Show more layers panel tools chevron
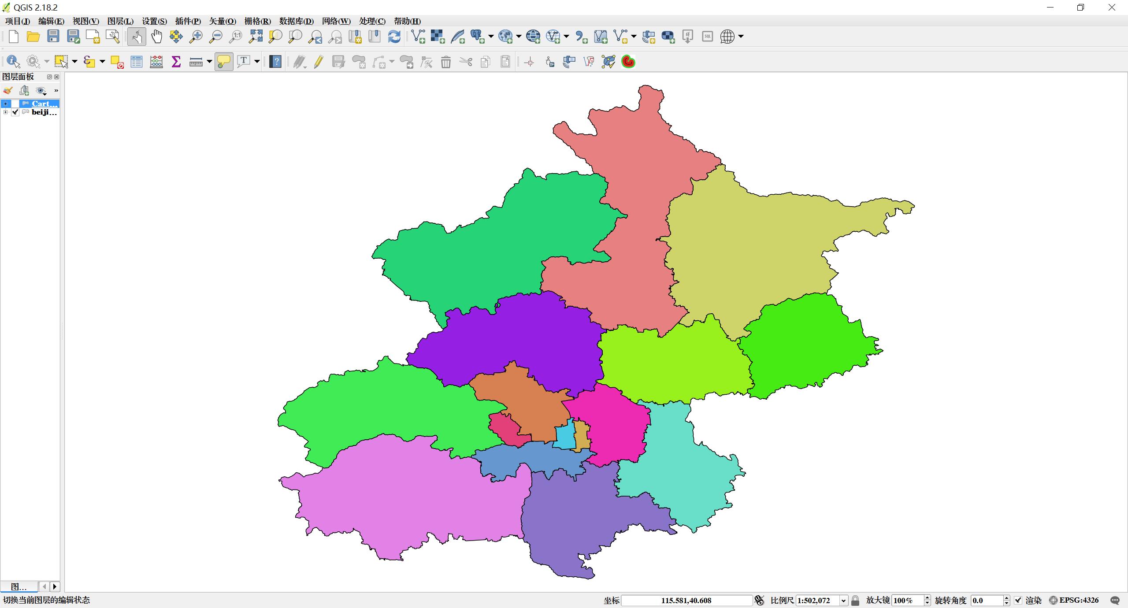Screen dimensions: 1128x608 [x=56, y=91]
